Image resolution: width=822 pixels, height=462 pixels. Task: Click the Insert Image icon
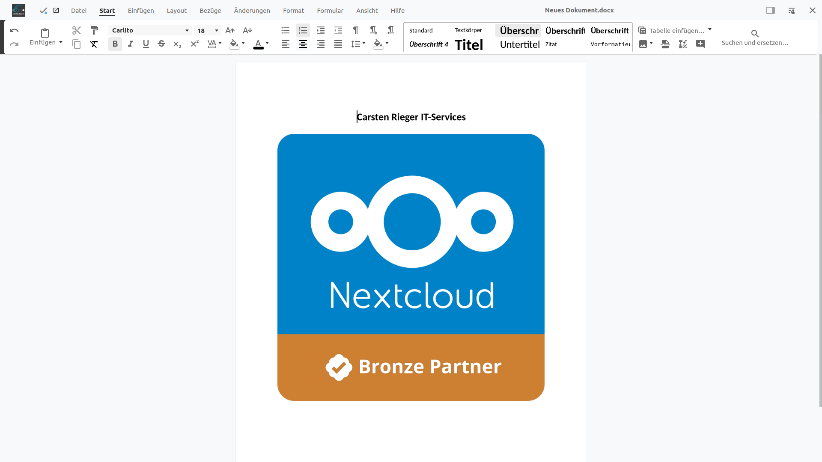[643, 44]
